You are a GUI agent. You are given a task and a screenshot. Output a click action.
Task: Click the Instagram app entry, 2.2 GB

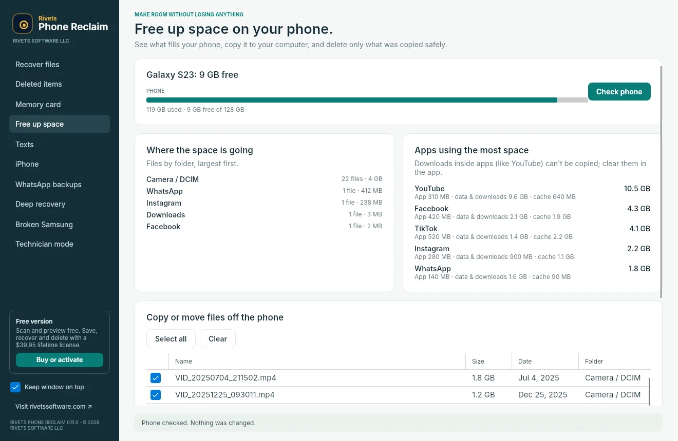pyautogui.click(x=532, y=252)
